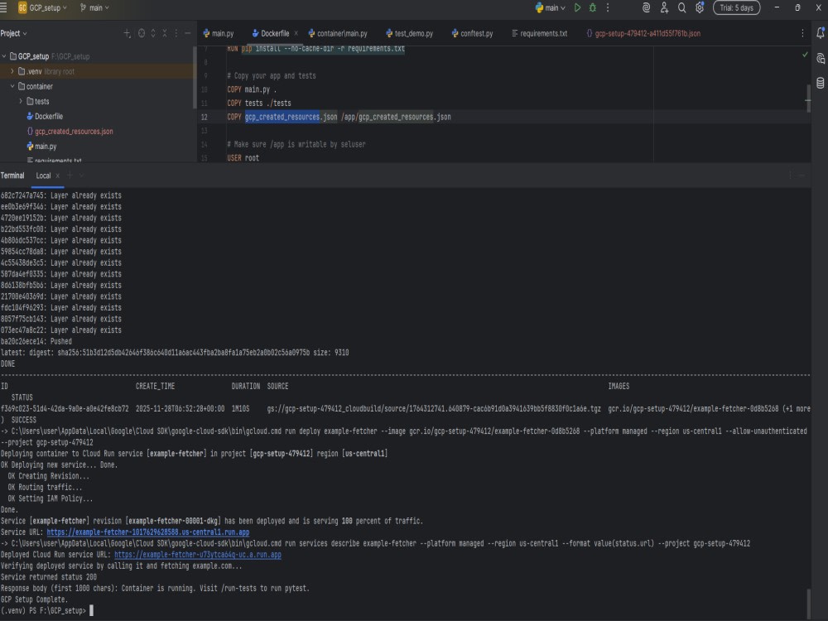828x621 pixels.
Task: Collapse the GCP_setup root folder
Action: tap(4, 56)
